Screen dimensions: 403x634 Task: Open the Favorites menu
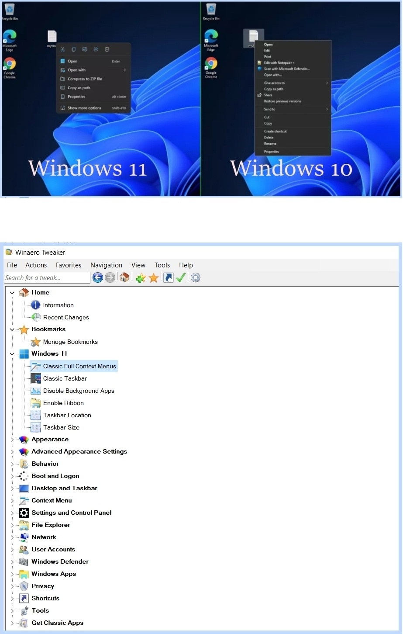(x=69, y=265)
